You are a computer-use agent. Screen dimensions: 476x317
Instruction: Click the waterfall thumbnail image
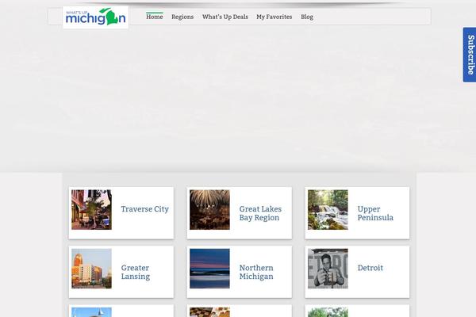328,209
